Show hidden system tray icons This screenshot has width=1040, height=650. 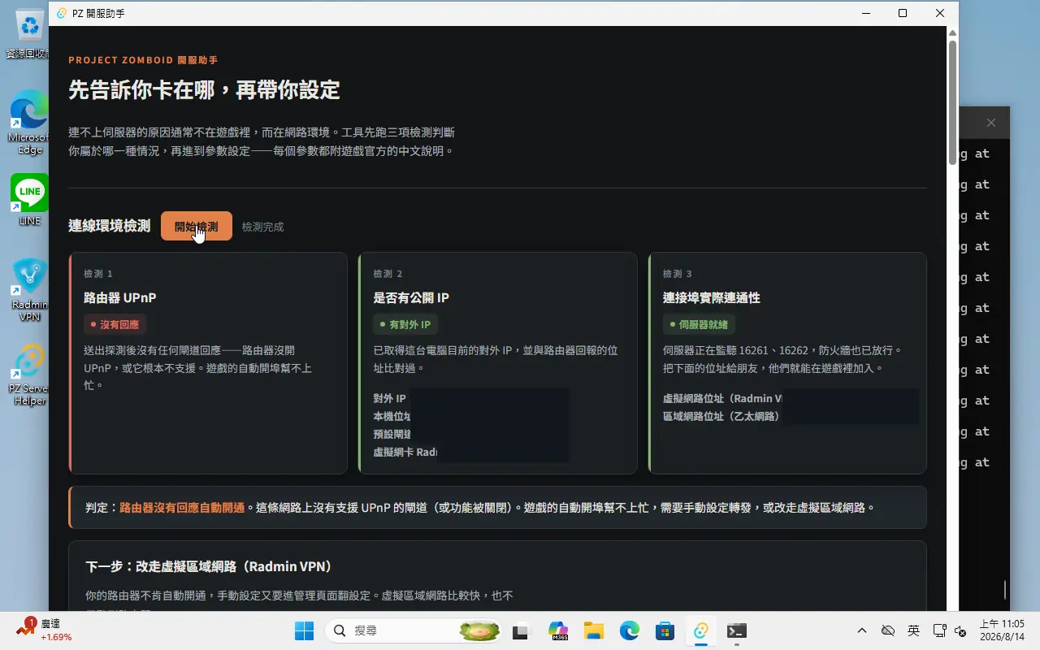click(x=862, y=630)
